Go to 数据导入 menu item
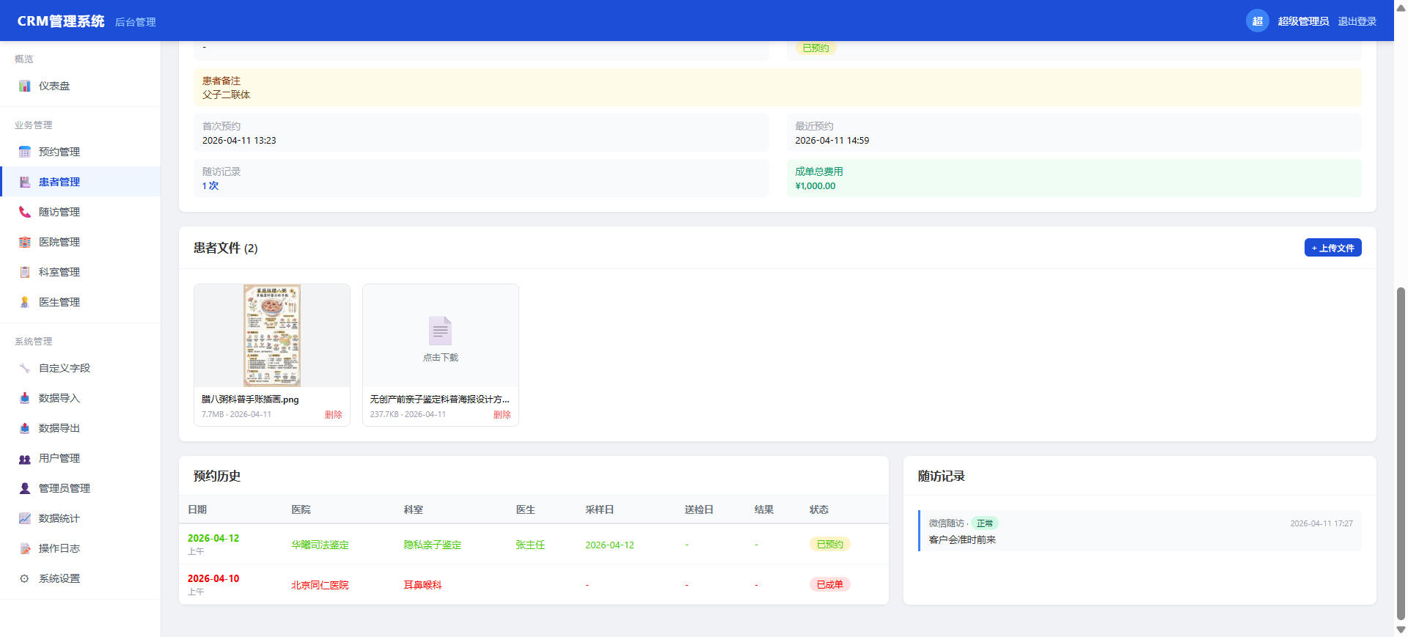The height and width of the screenshot is (637, 1408). point(59,398)
